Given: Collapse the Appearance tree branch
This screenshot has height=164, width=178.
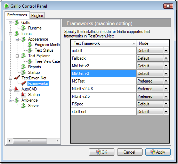Looking at the screenshot, I should click(x=17, y=39).
